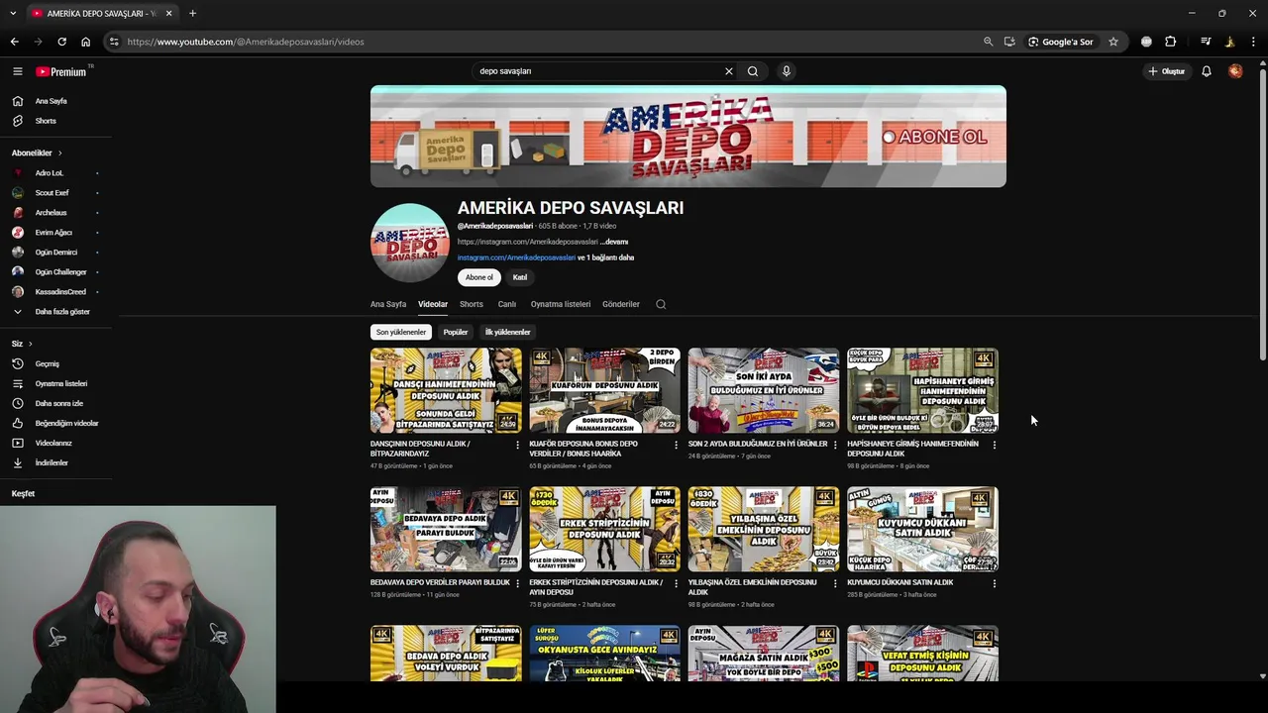Click the depo savaşları search field

click(x=597, y=71)
